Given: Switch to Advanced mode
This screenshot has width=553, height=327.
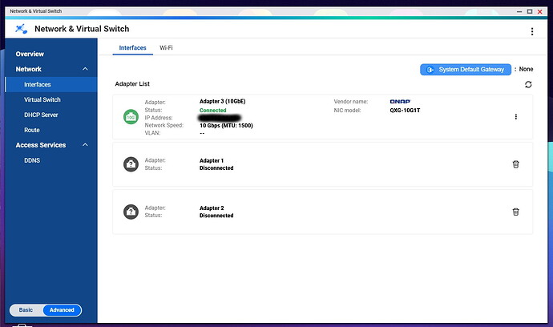Looking at the screenshot, I should tap(62, 310).
